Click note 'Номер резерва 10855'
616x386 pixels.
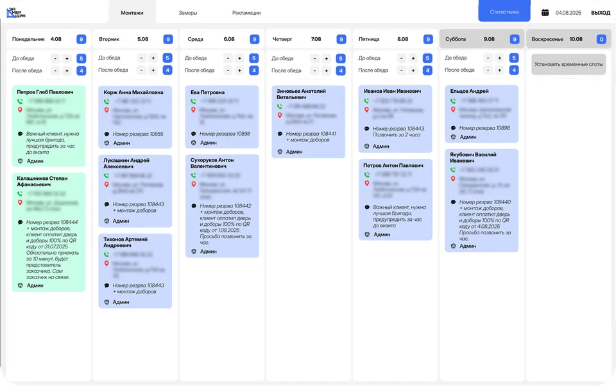point(138,134)
